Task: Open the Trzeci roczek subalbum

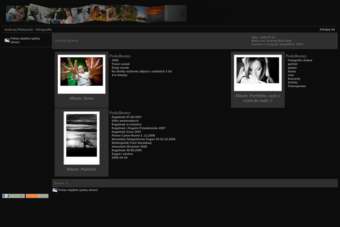Action: pyautogui.click(x=121, y=64)
